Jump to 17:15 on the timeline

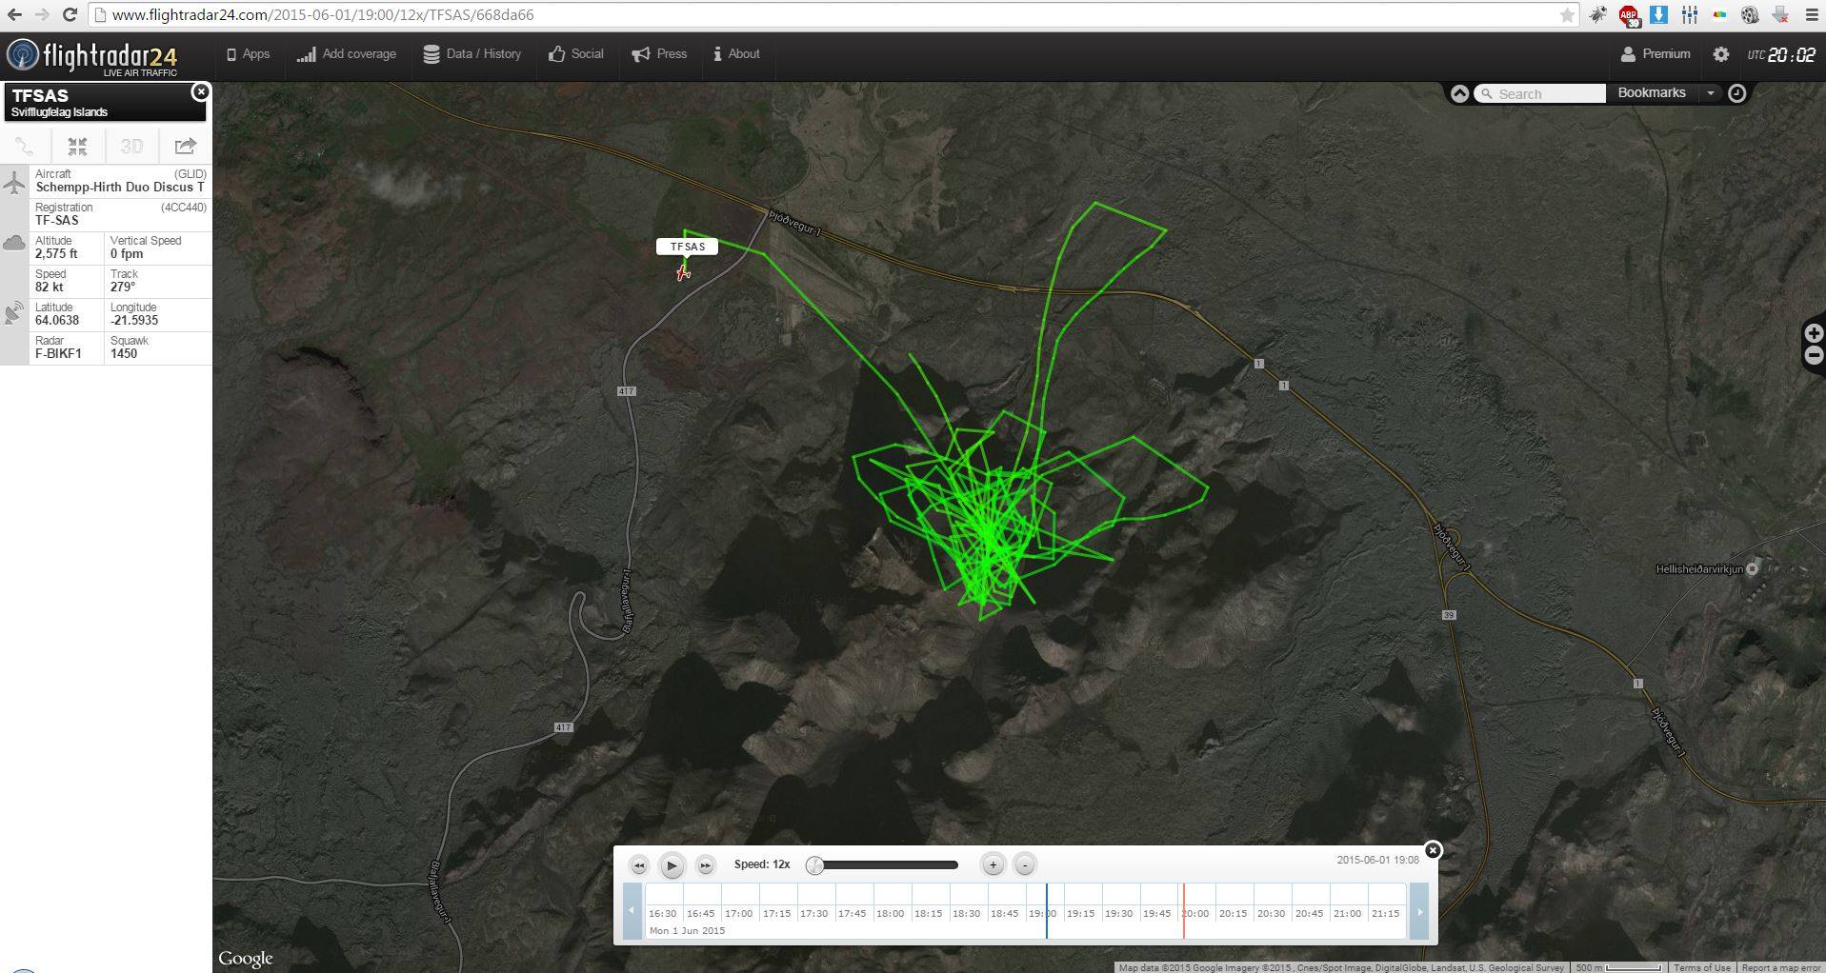tap(776, 913)
